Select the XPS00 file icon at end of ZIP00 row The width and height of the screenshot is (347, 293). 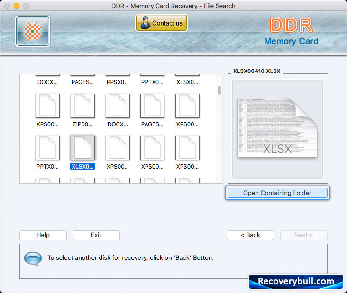(x=187, y=106)
